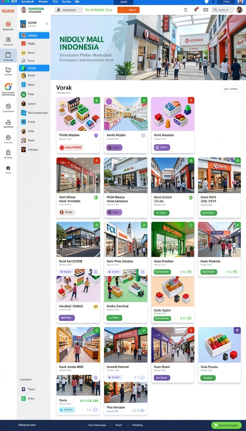The image size is (246, 431).
Task: Click green button on Mous CosiaA card
Action: click(162, 213)
